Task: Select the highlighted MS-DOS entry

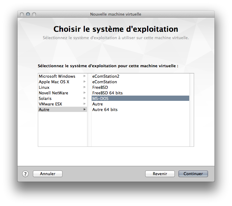Action: click(x=140, y=98)
